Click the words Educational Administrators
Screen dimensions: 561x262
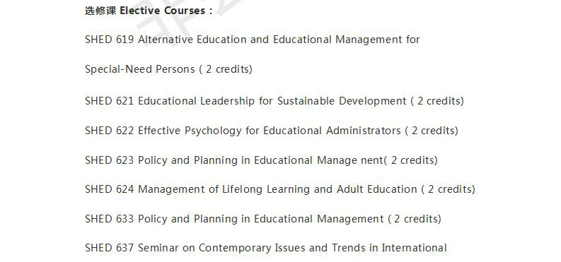(332, 131)
